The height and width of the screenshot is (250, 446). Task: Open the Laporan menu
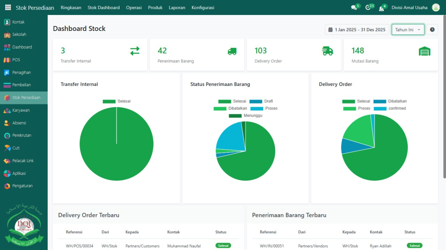coord(177,7)
